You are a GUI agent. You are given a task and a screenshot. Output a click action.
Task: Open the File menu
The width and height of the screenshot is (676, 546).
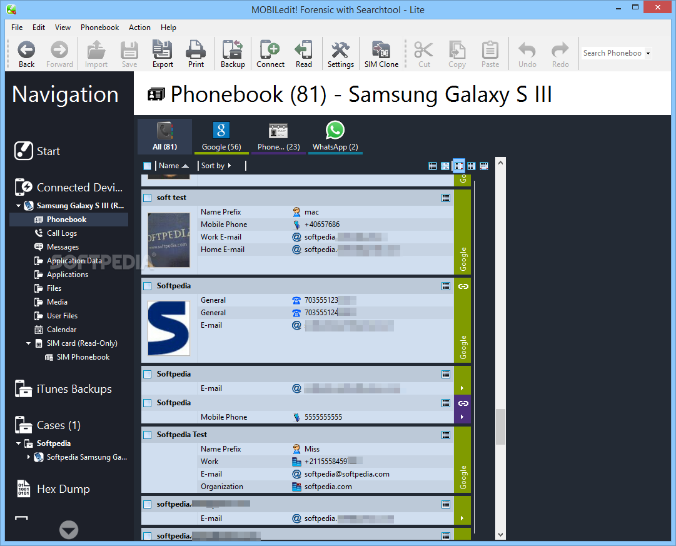coord(17,27)
